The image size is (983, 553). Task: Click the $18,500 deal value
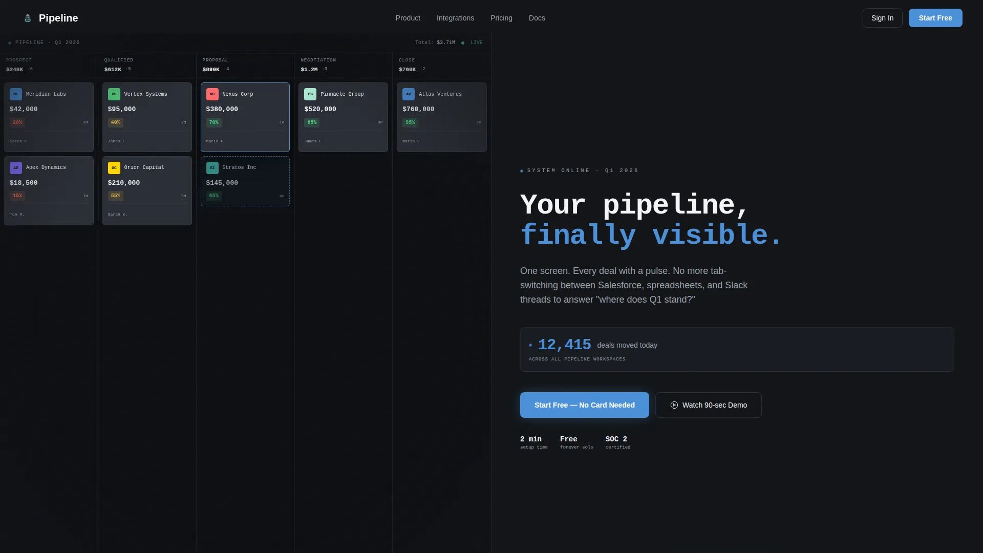(x=24, y=183)
